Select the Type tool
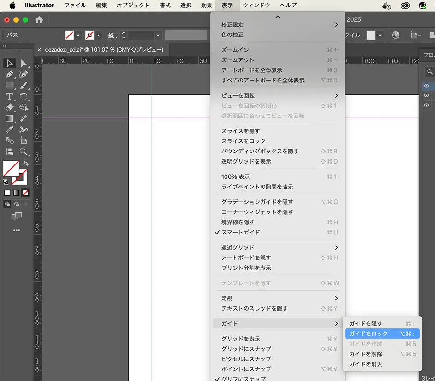 pos(9,96)
